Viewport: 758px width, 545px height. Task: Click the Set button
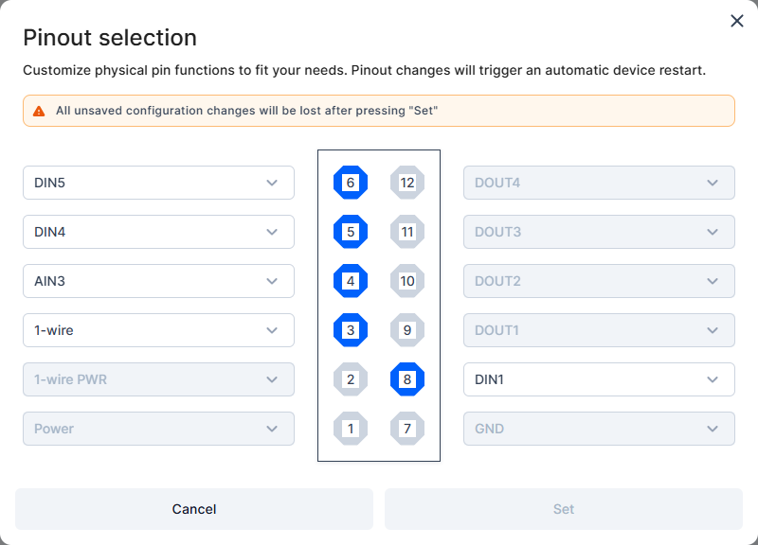564,509
